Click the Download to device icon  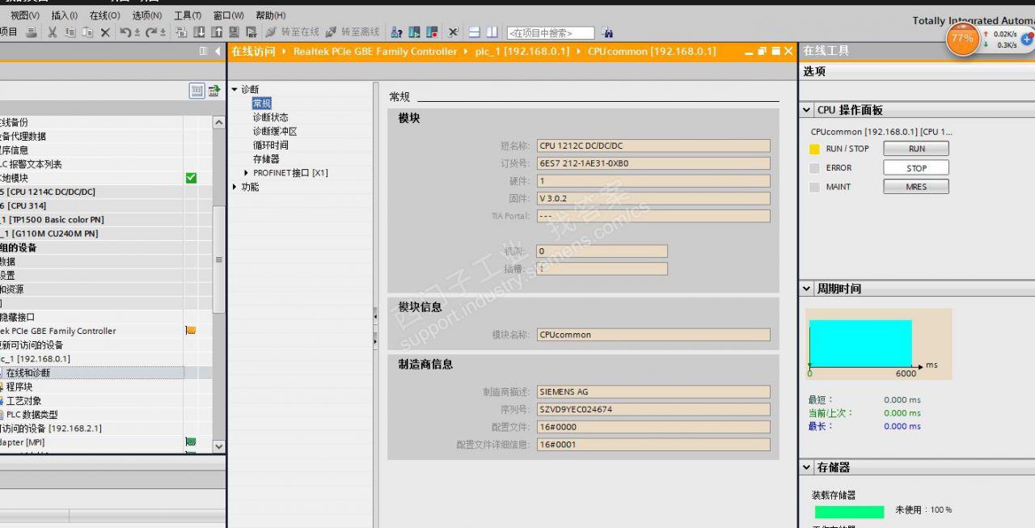pos(200,32)
